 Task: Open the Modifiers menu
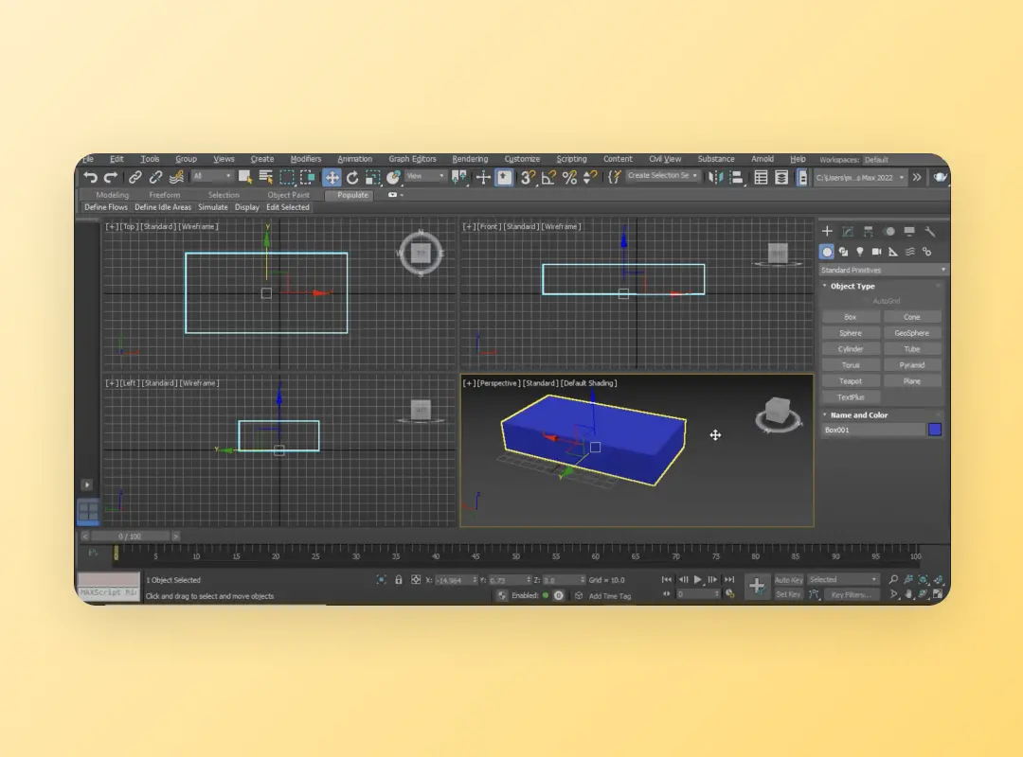click(305, 159)
